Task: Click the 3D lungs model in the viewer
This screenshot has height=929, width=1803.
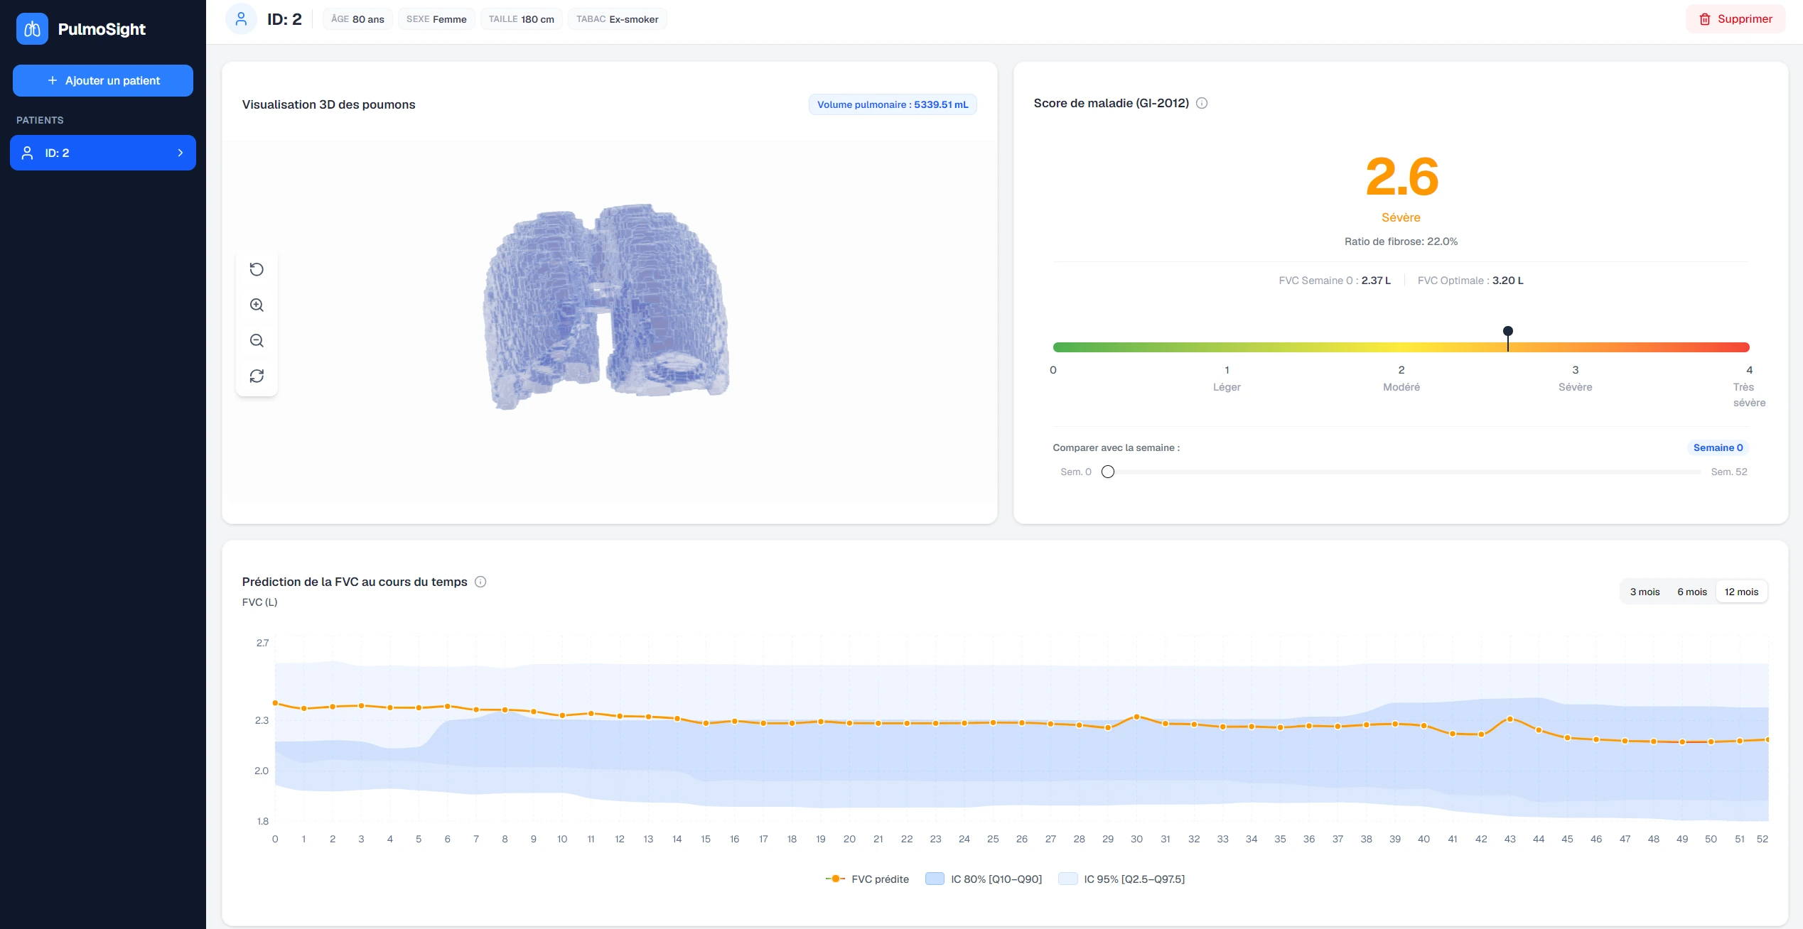Action: (606, 307)
